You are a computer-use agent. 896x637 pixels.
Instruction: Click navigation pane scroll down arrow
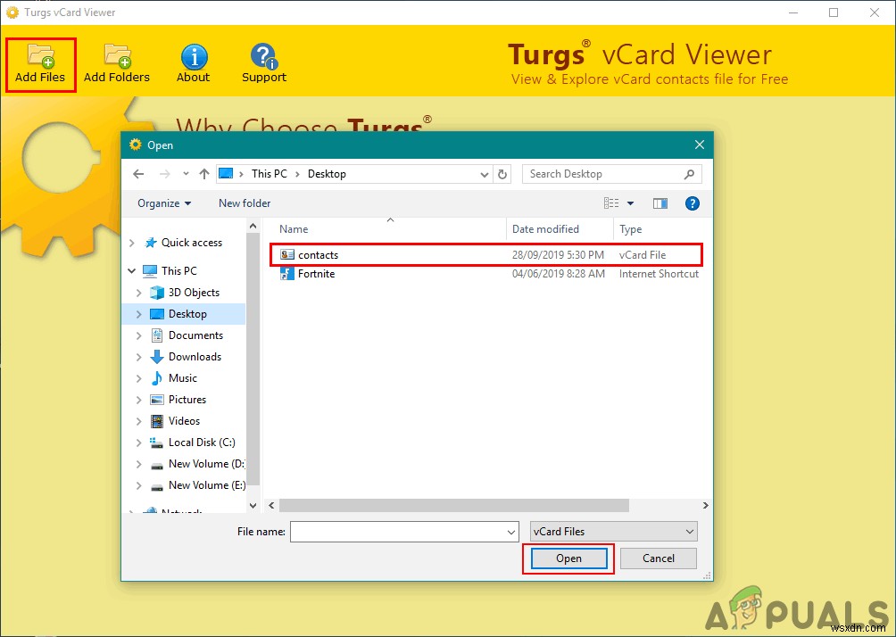pyautogui.click(x=253, y=506)
